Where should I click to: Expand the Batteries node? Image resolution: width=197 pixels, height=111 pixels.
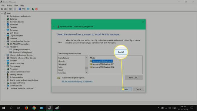pyautogui.click(x=5, y=19)
